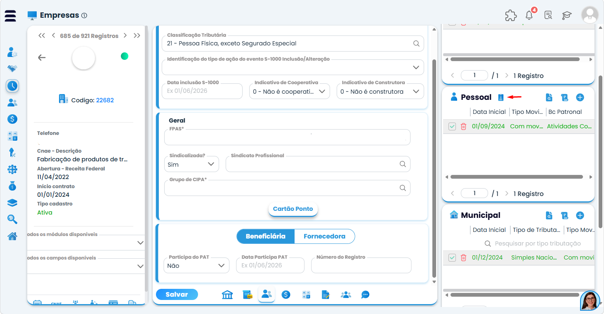This screenshot has height=314, width=604.
Task: Open the group of people bottom tab
Action: tap(346, 295)
